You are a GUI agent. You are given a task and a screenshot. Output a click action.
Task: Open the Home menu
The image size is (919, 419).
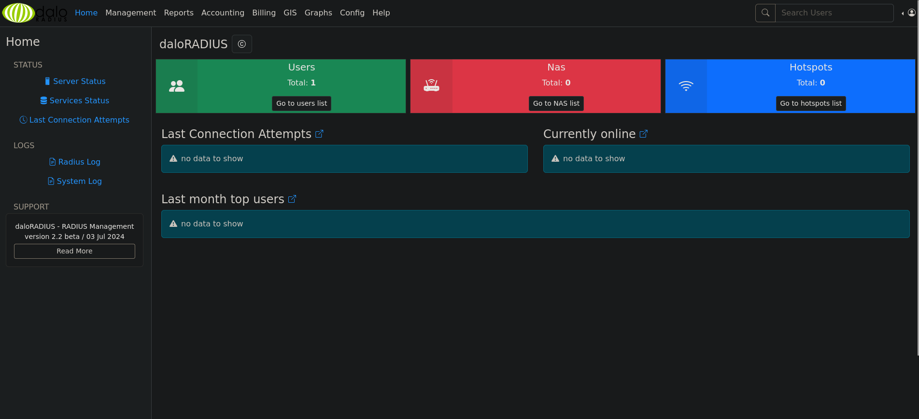(x=86, y=13)
